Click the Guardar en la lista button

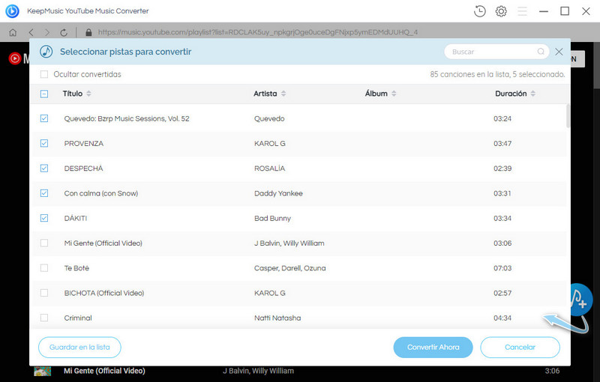[x=79, y=348]
